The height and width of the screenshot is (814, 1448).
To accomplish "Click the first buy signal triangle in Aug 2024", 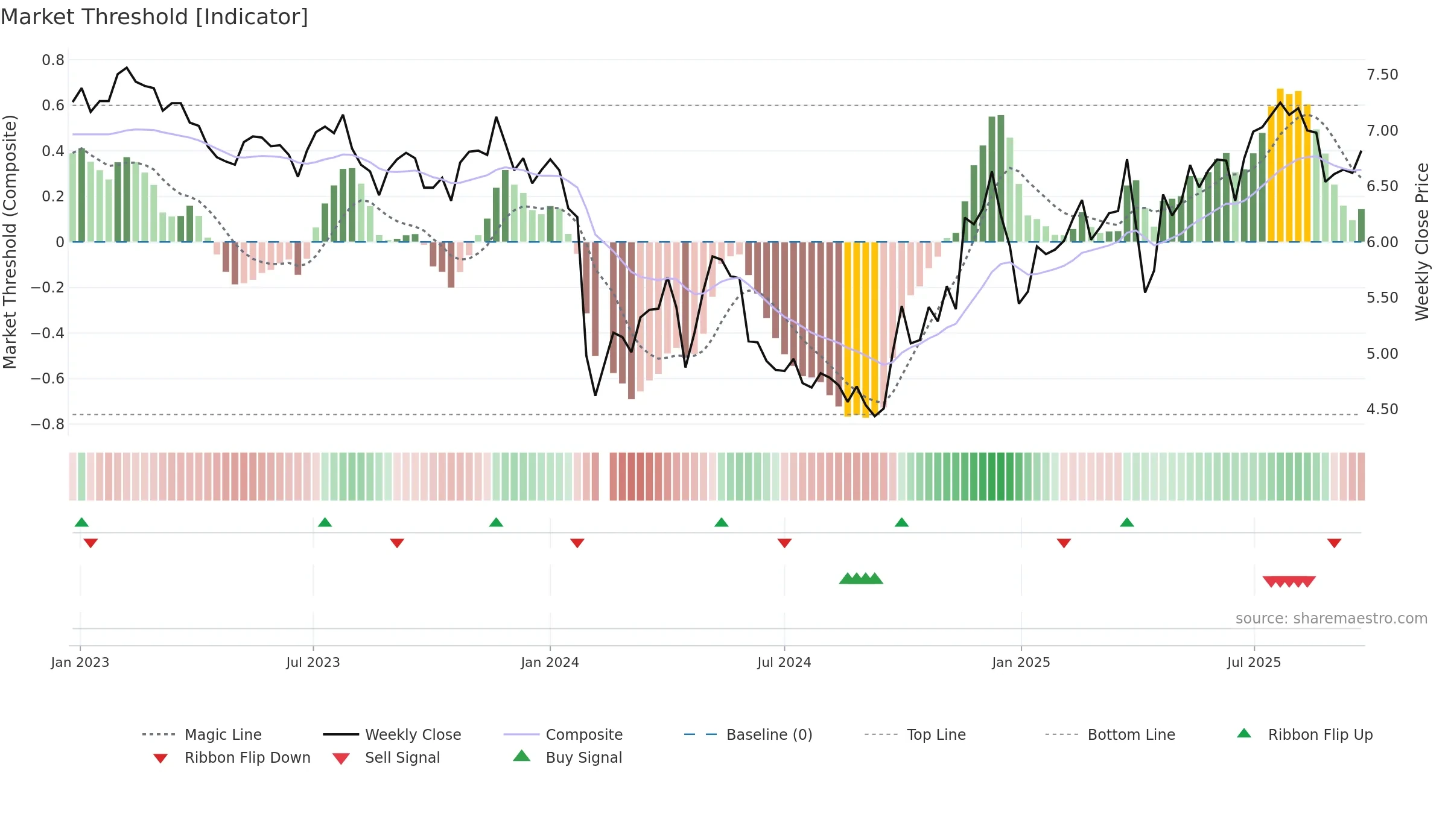I will (x=847, y=578).
